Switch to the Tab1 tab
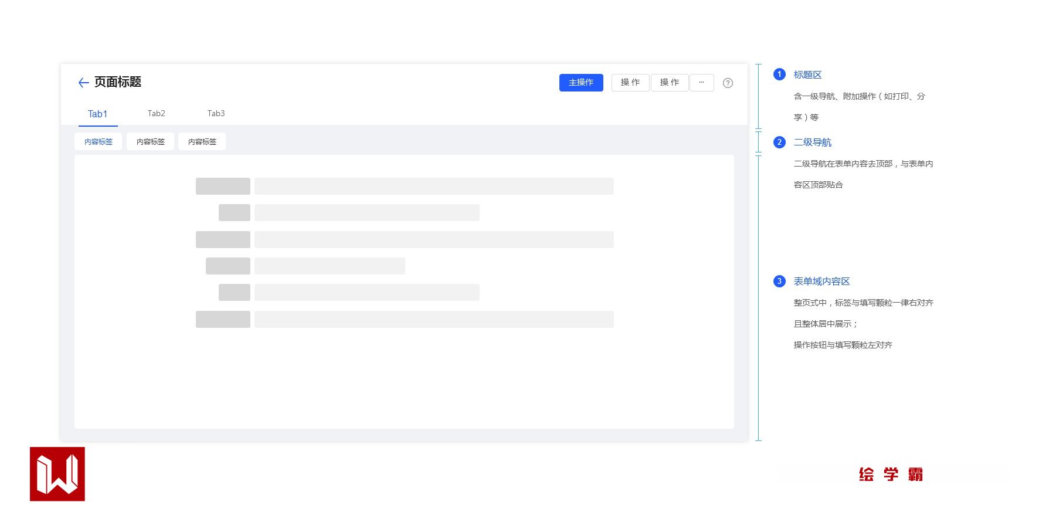Image resolution: width=1039 pixels, height=522 pixels. click(98, 114)
